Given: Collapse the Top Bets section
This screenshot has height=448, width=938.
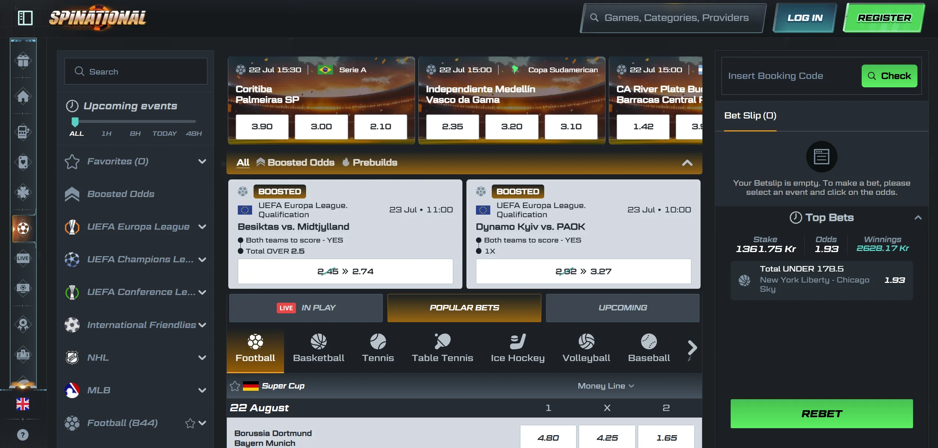Looking at the screenshot, I should click(x=918, y=218).
